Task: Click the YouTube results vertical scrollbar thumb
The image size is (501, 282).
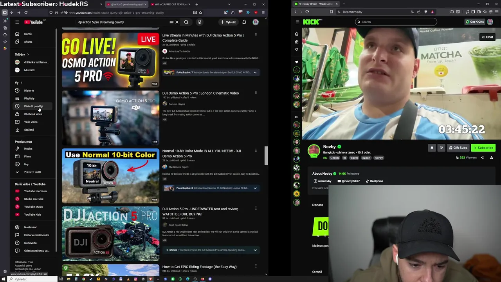Action: (266, 156)
